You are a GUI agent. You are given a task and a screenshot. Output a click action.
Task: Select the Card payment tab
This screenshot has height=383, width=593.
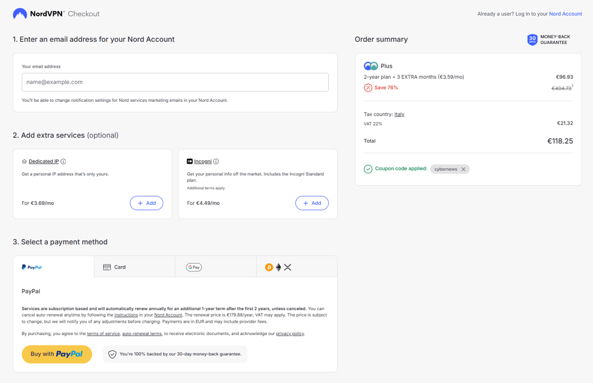coord(134,267)
